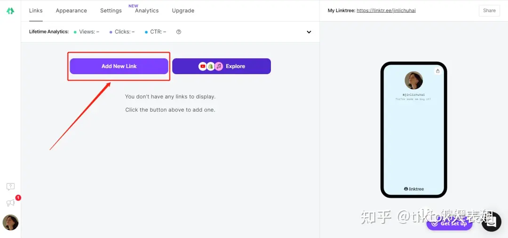Open the chat widget icon
Viewport: 508px width, 238px height.
(x=491, y=222)
